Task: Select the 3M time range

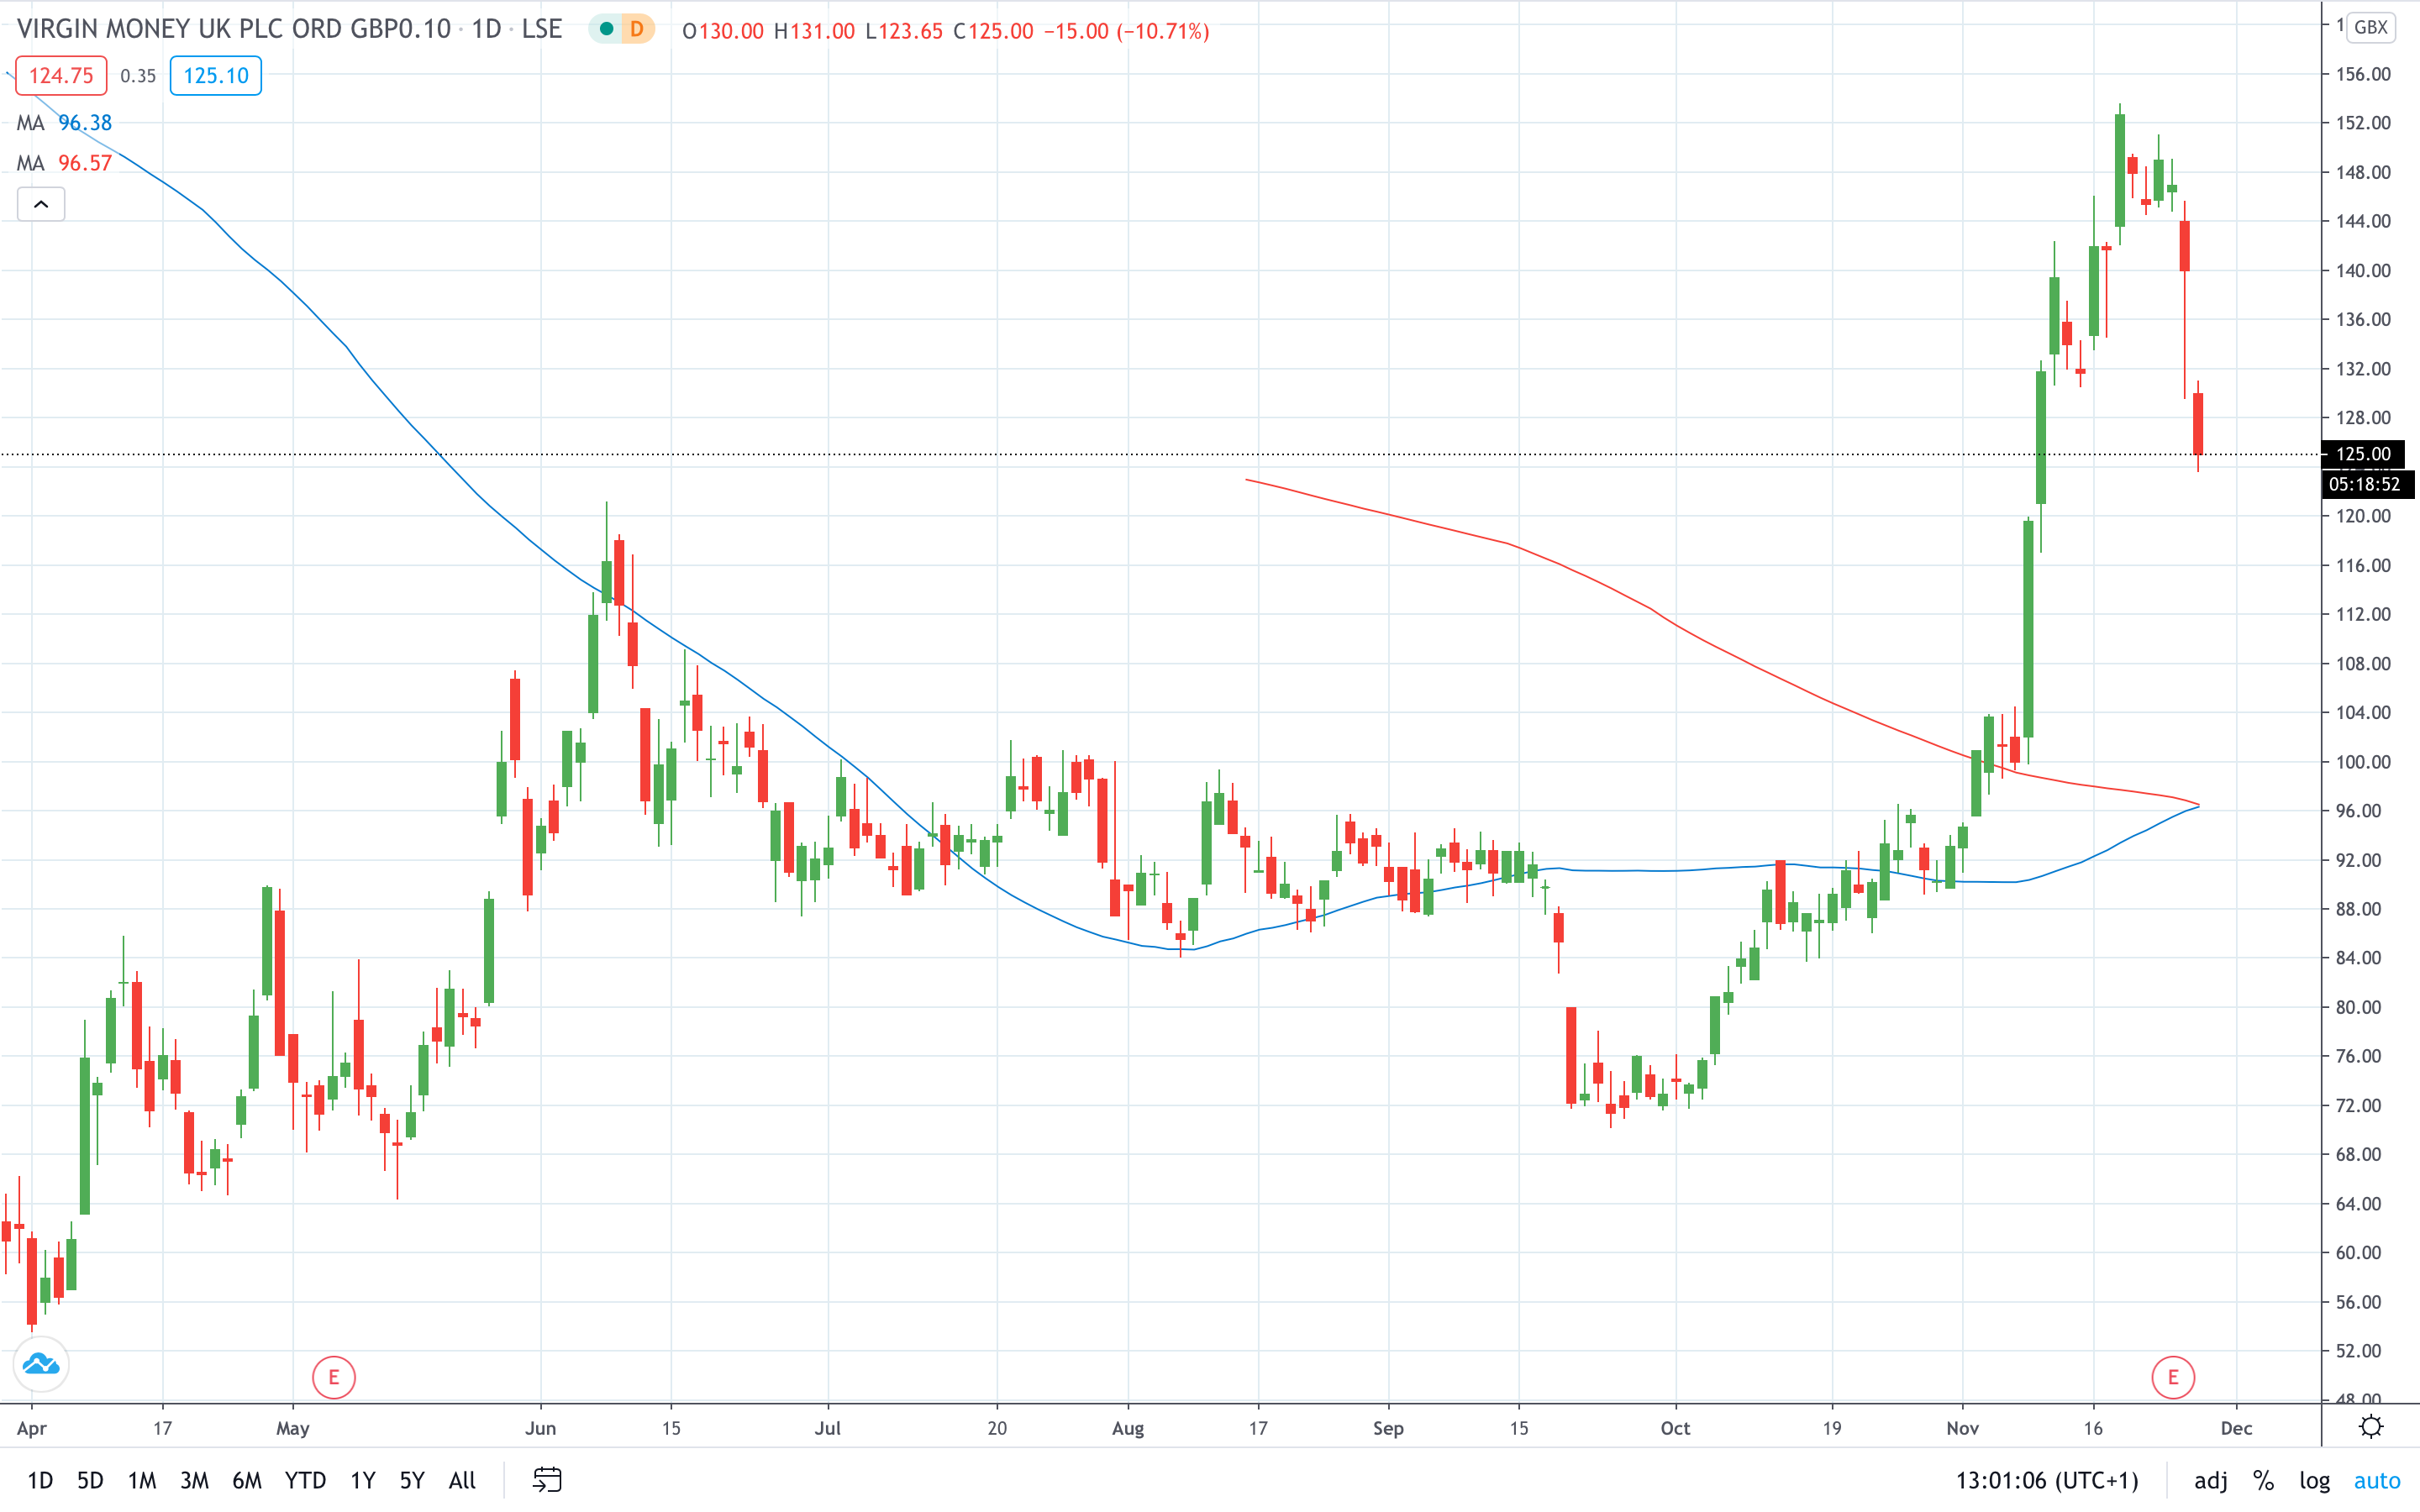Action: (194, 1481)
